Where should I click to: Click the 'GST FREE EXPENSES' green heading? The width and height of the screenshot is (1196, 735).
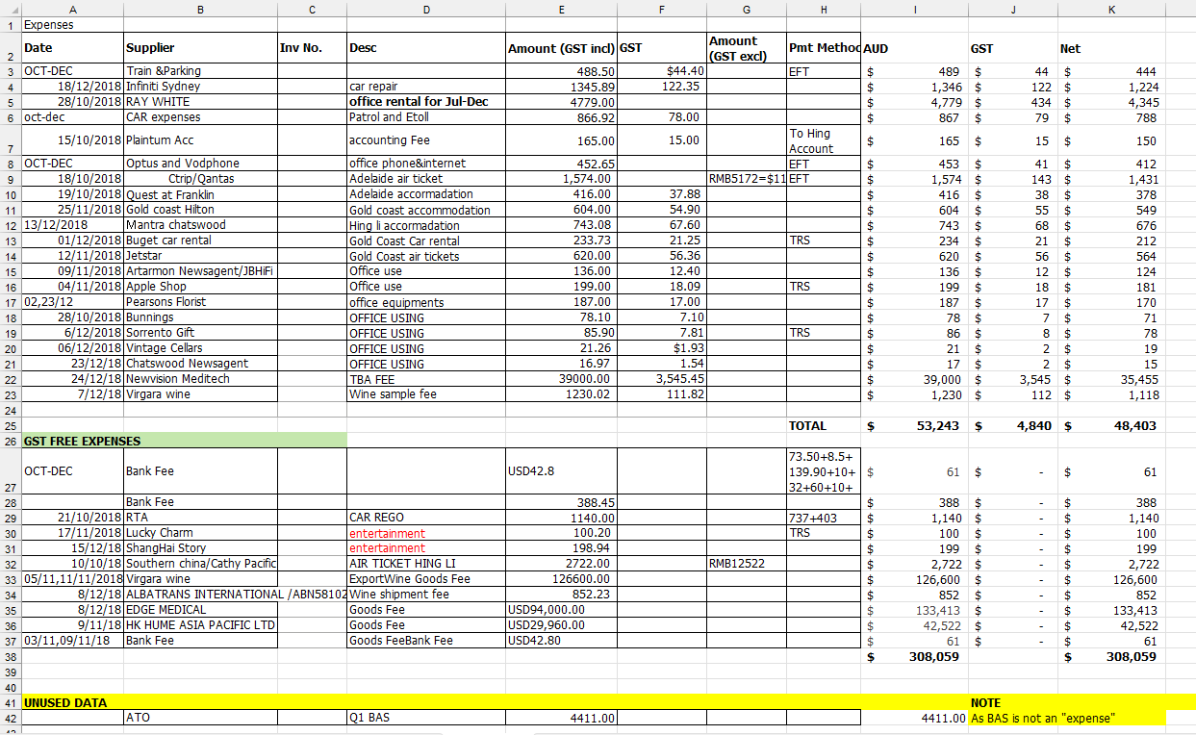[183, 441]
